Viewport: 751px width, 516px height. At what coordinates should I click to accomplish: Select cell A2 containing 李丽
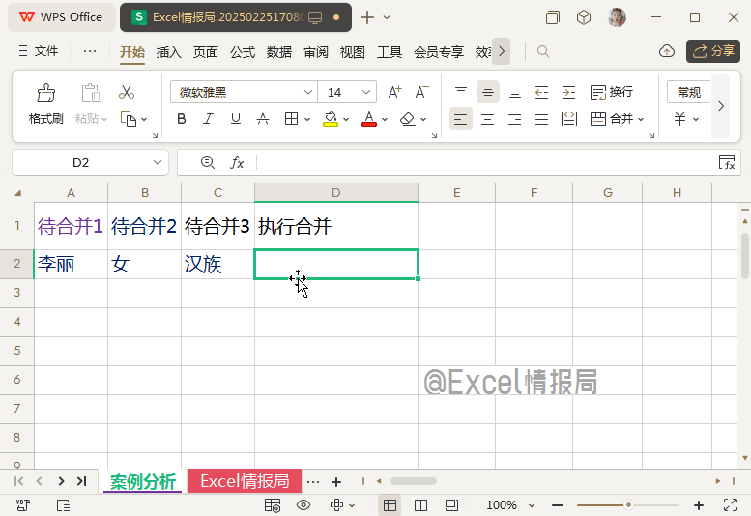click(71, 265)
